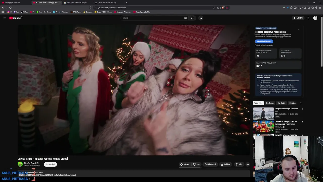Create a clip with Klip scissors button
Screen dimensions: 323x182
click(x=239, y=164)
